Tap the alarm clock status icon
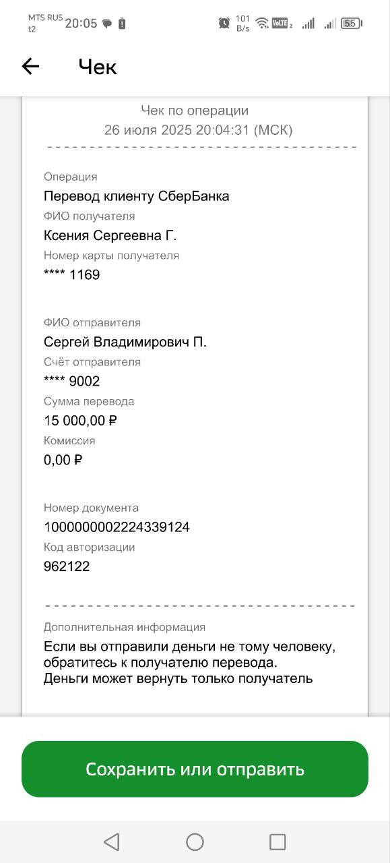The height and width of the screenshot is (863, 390). click(x=224, y=23)
